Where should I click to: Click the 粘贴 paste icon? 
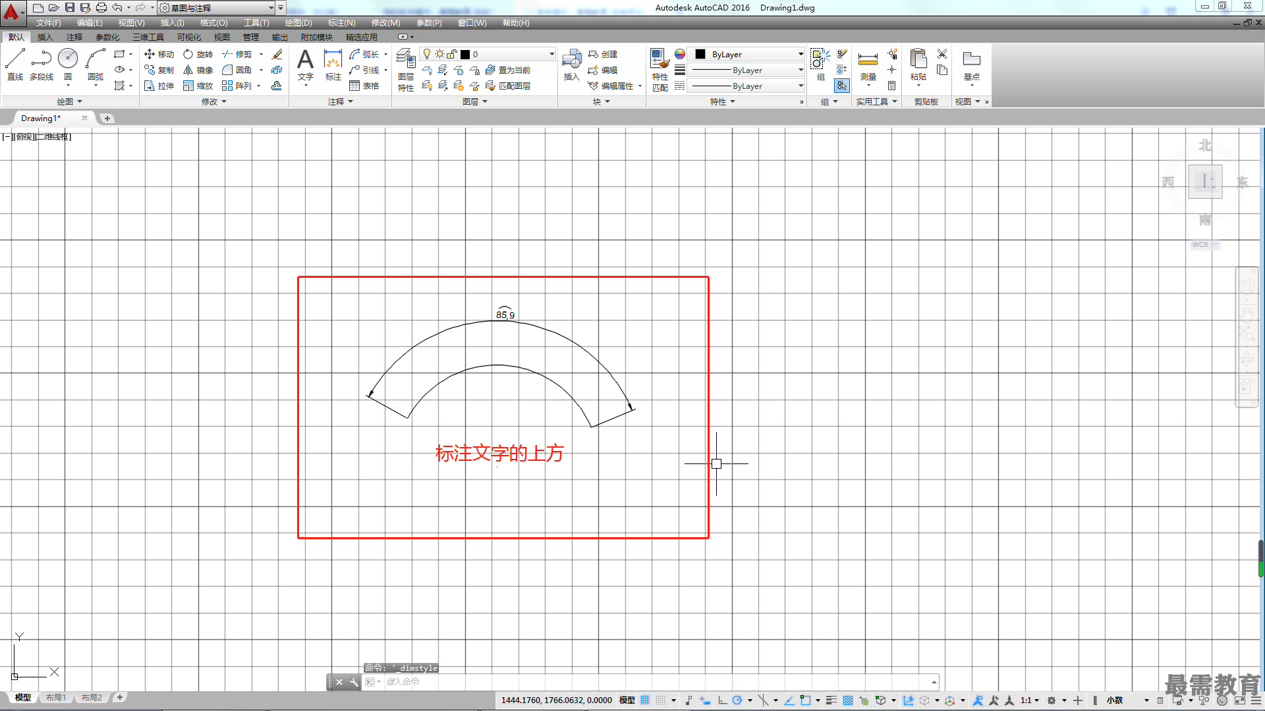[x=918, y=66]
